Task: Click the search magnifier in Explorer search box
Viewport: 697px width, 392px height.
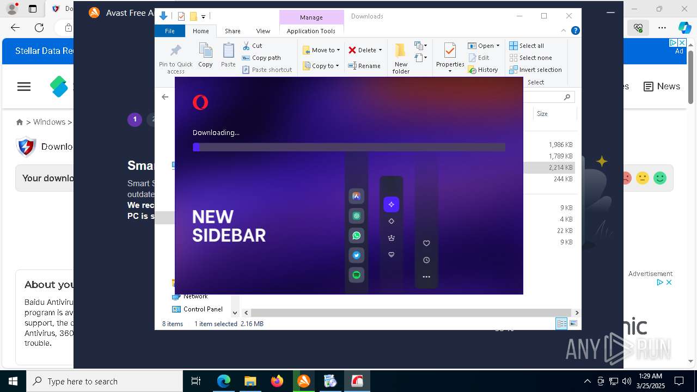Action: (x=567, y=97)
